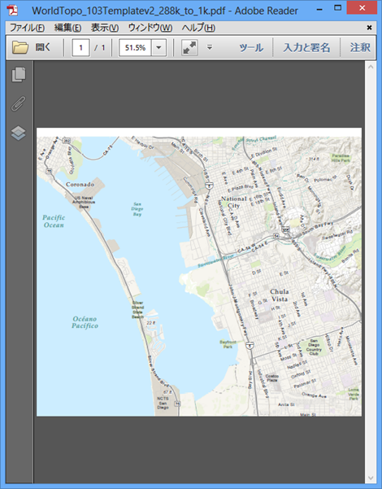Open the ウィンドウ(W) menu
Viewport: 382px width, 489px height.
click(150, 28)
